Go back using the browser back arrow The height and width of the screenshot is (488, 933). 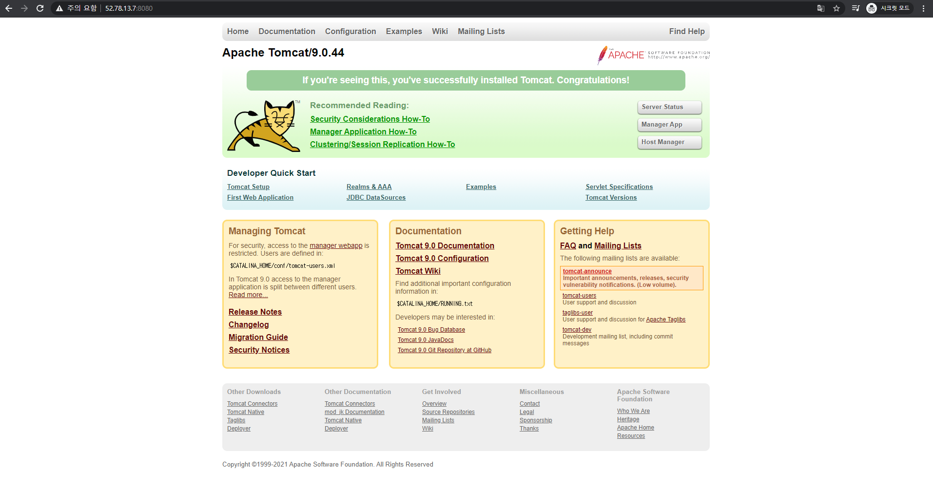9,8
